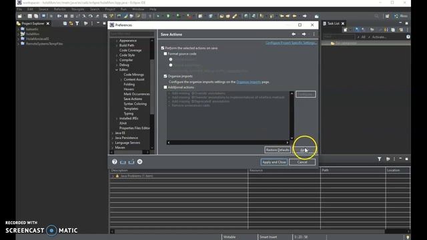Enable the 'Additional actions' checkbox

165,87
